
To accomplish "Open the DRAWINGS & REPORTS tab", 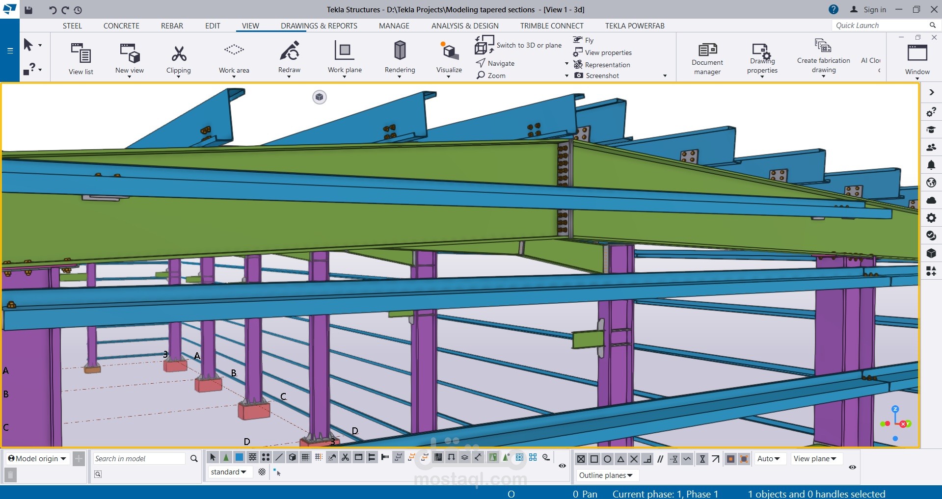I will (x=319, y=26).
